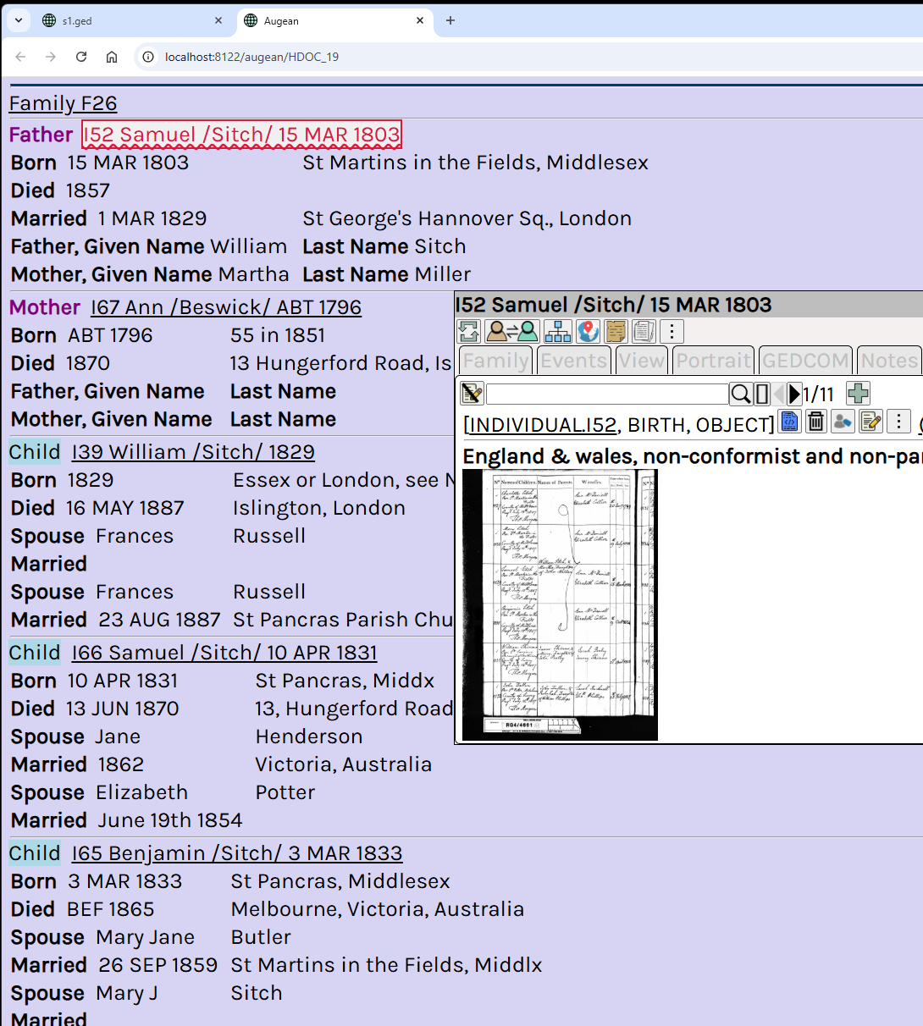Click the green plus add icon
923x1026 pixels.
click(858, 394)
